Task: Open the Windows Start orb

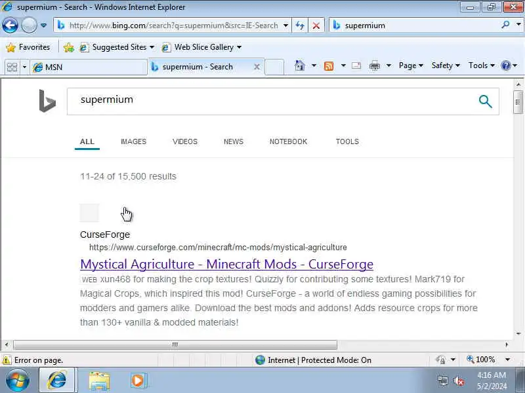Action: click(x=18, y=381)
